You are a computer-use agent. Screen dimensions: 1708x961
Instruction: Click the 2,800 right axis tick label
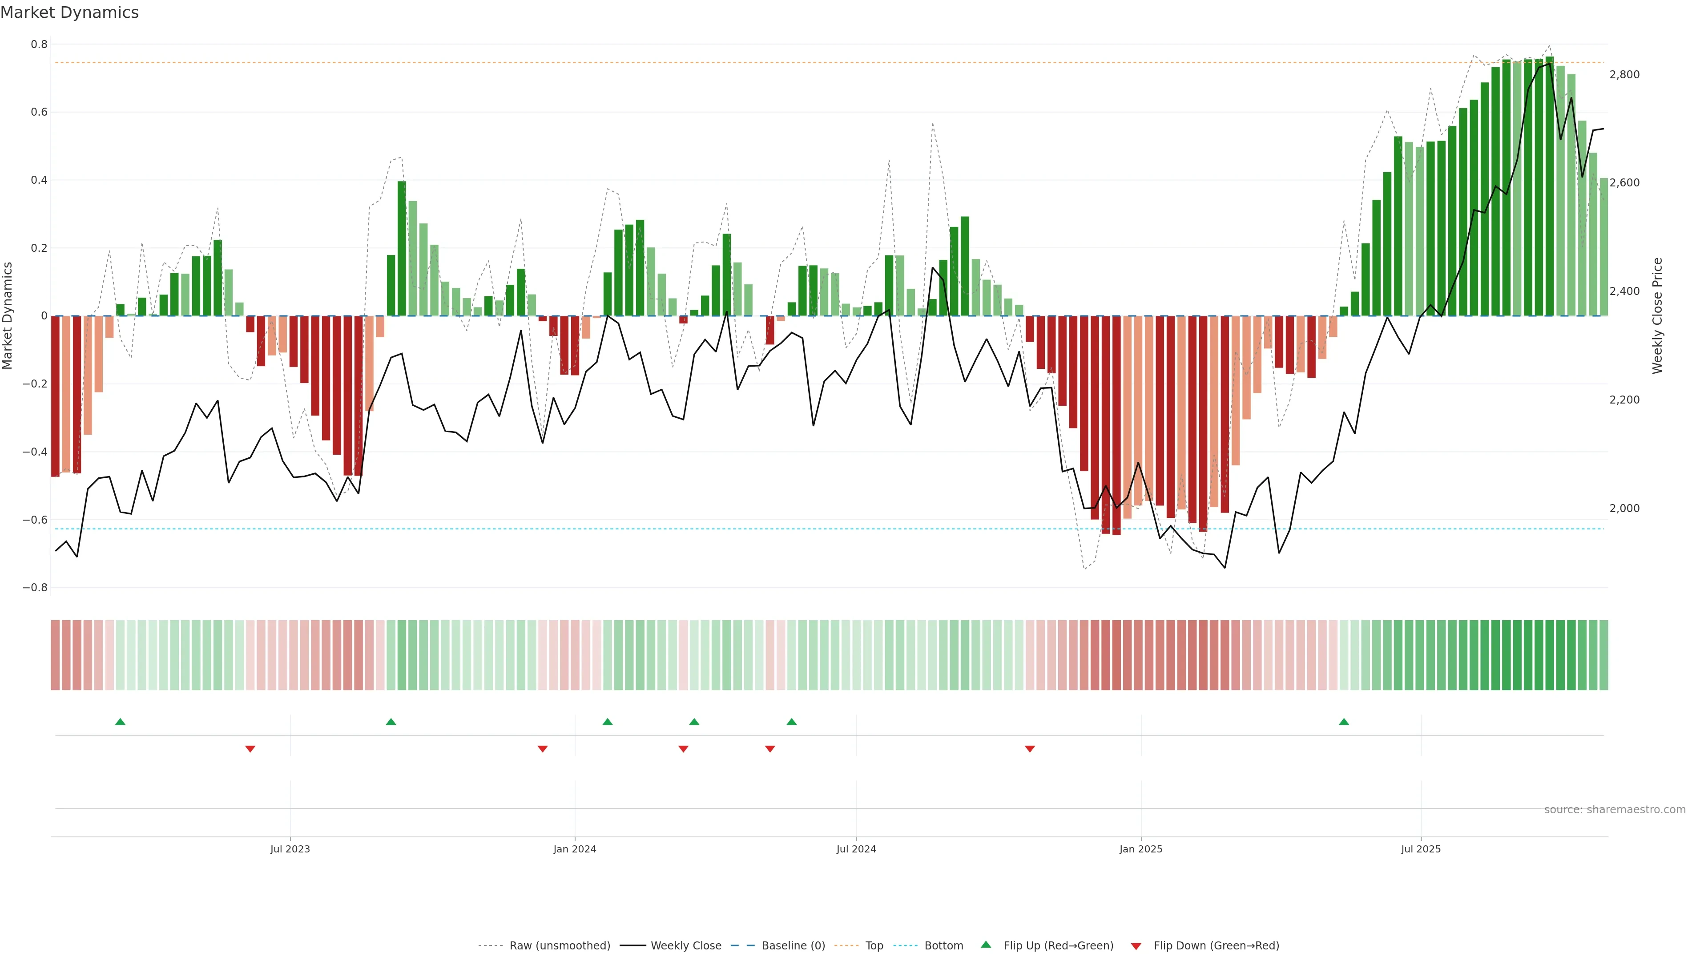coord(1624,74)
